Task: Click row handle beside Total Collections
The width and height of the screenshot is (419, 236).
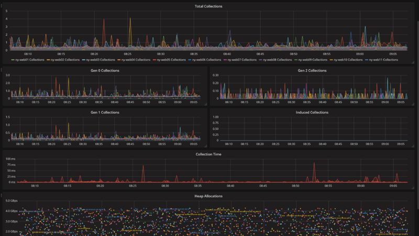Action: tap(2, 5)
